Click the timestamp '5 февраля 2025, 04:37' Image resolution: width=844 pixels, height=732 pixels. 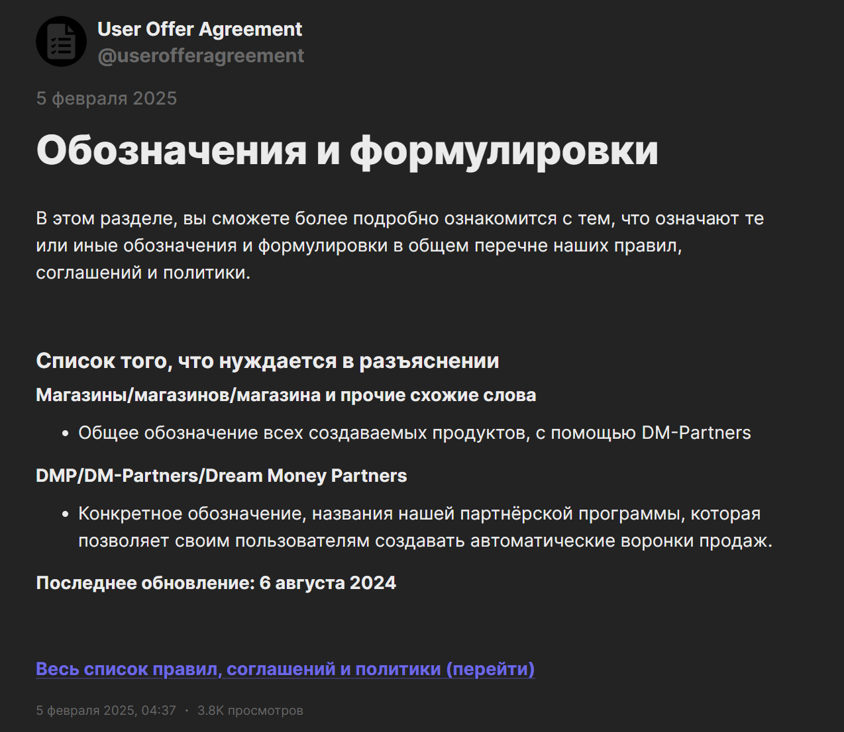[106, 710]
